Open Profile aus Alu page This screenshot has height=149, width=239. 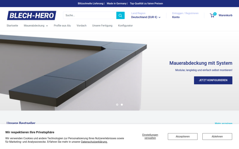62,25
